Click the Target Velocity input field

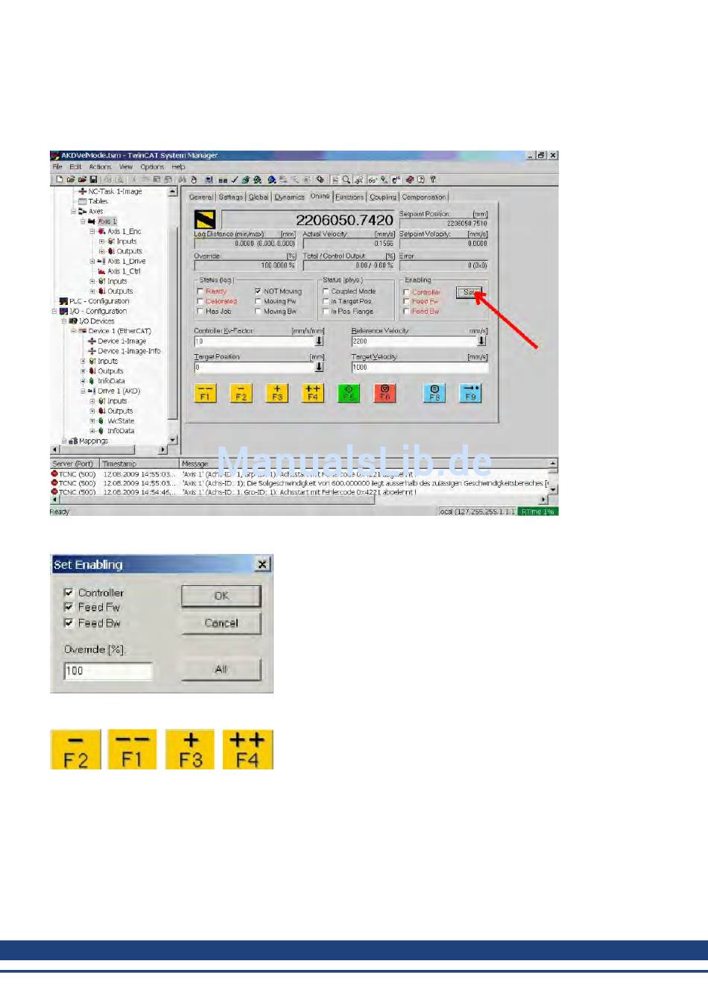[420, 367]
